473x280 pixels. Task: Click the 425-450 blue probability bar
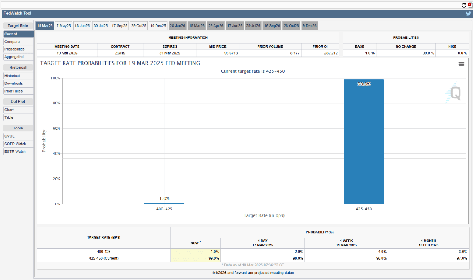(364, 142)
